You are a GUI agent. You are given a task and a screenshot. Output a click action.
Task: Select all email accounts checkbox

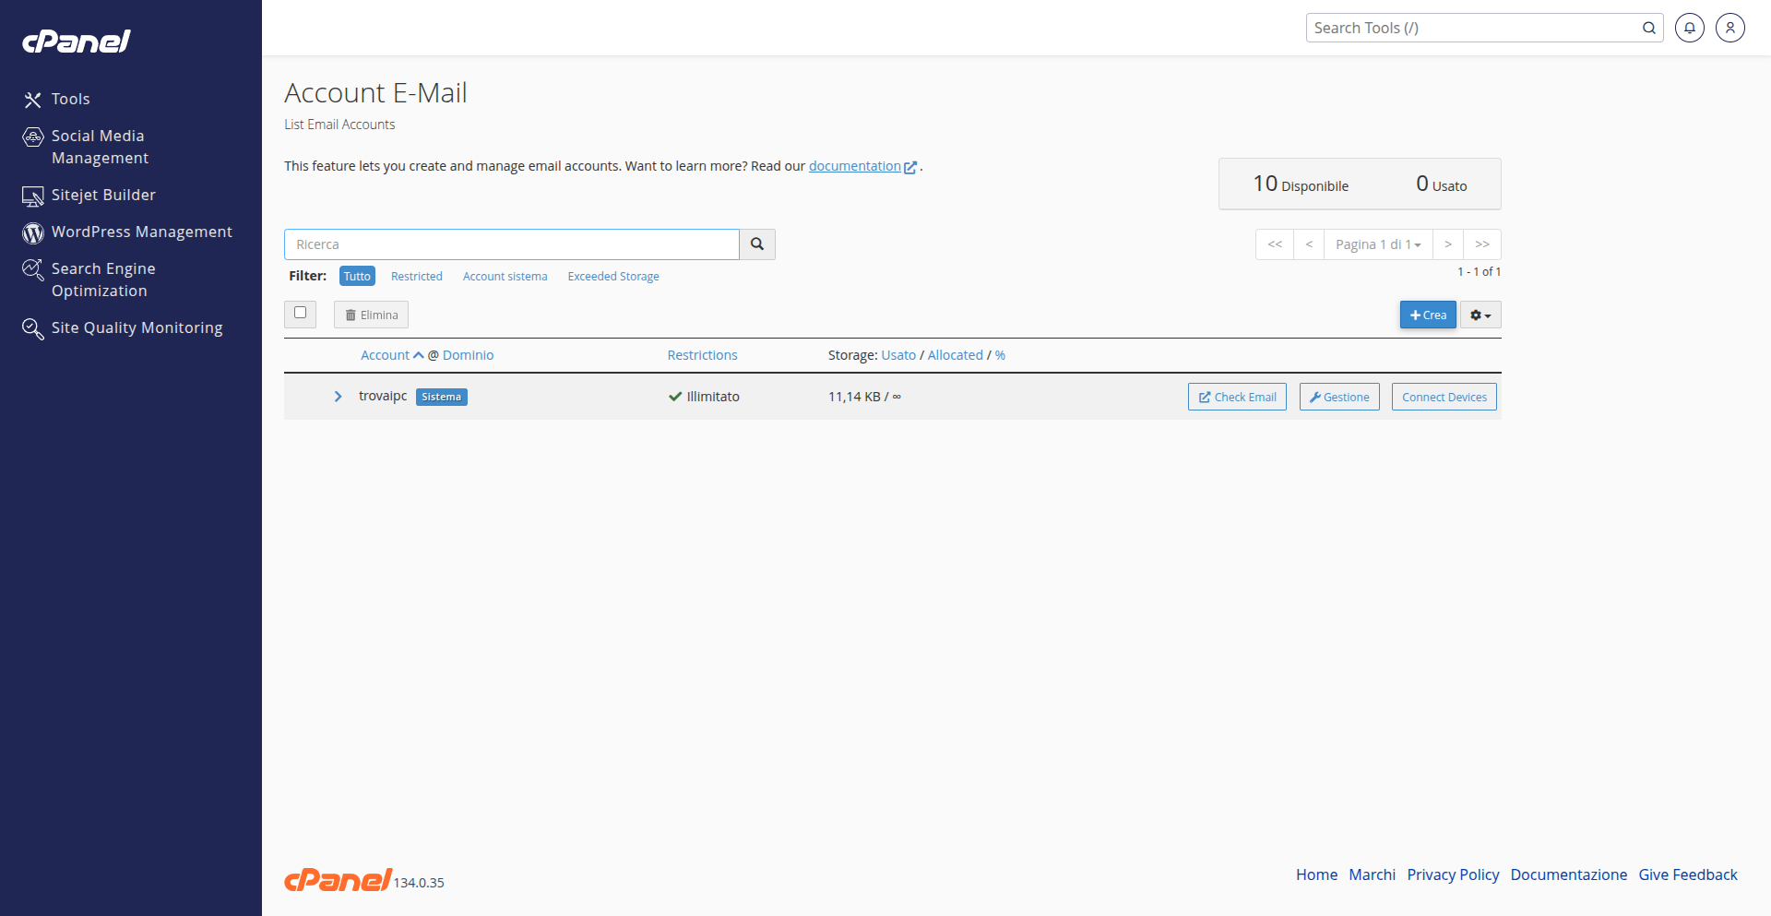click(300, 313)
